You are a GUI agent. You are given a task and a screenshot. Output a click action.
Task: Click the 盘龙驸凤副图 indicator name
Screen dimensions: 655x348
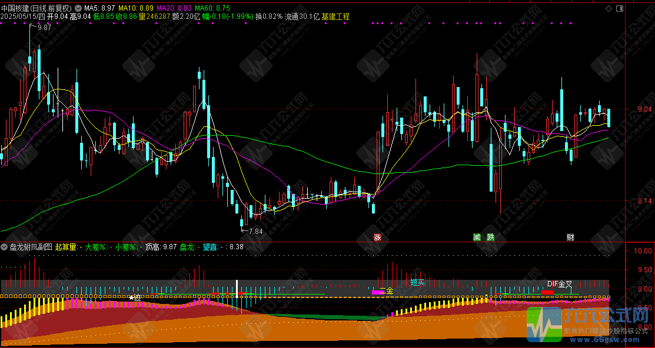click(x=31, y=247)
